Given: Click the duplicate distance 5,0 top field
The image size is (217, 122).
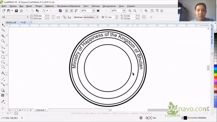Looking at the screenshot, I should tap(130, 16).
